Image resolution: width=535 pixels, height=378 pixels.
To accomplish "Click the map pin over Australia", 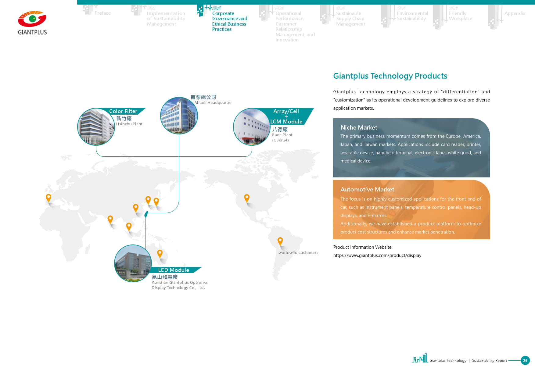I will click(160, 254).
